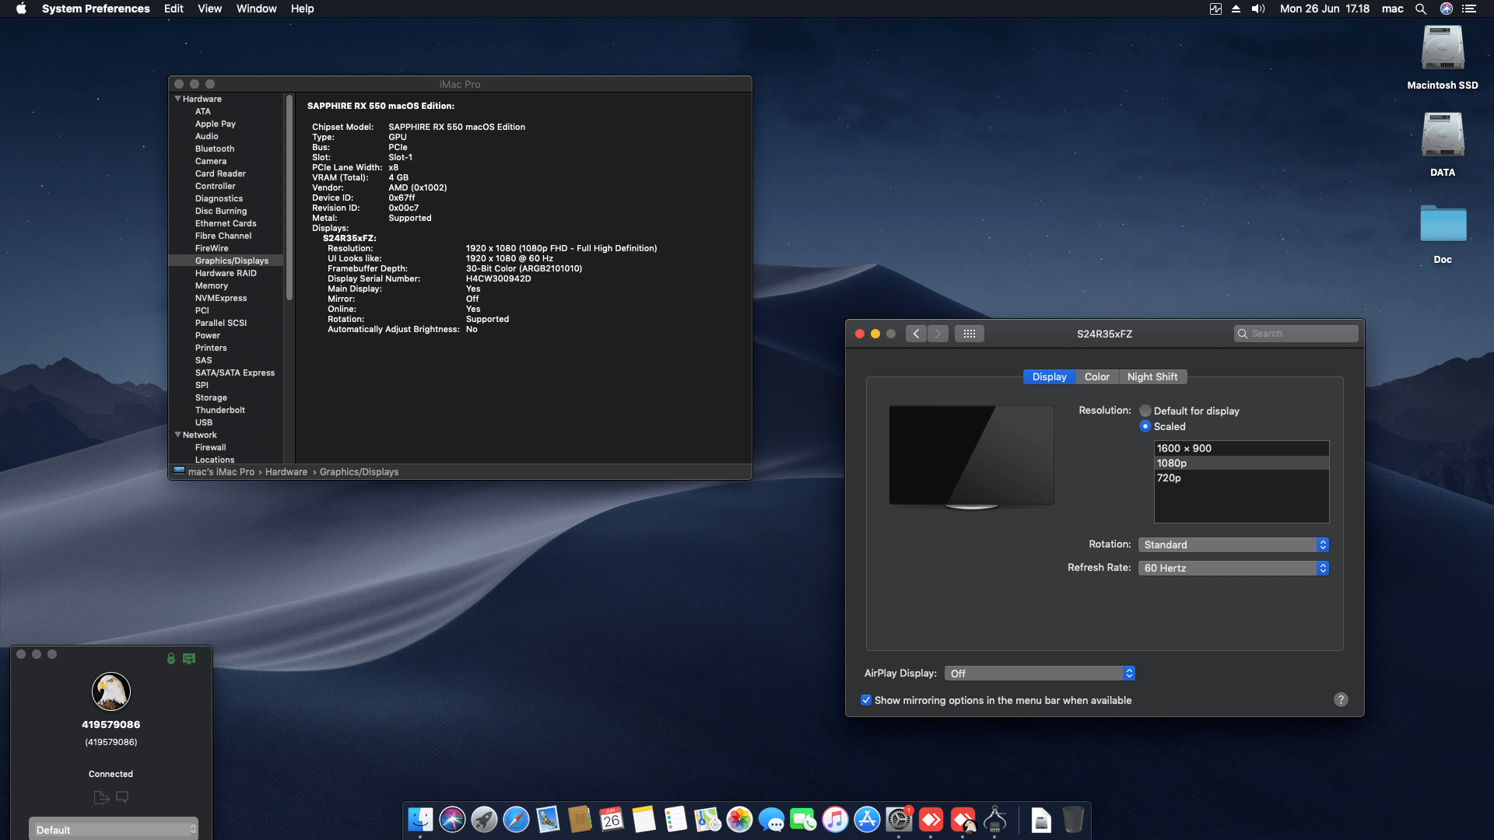Viewport: 1494px width, 840px height.
Task: Open Reminders from the dock
Action: pos(675,820)
